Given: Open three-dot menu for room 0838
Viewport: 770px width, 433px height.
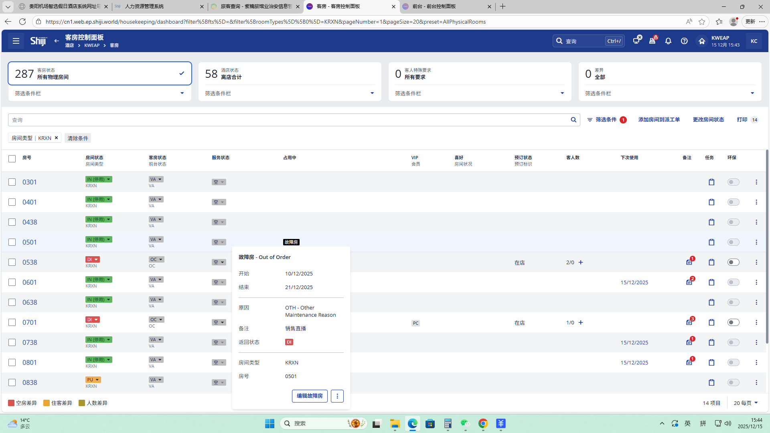Looking at the screenshot, I should [756, 382].
